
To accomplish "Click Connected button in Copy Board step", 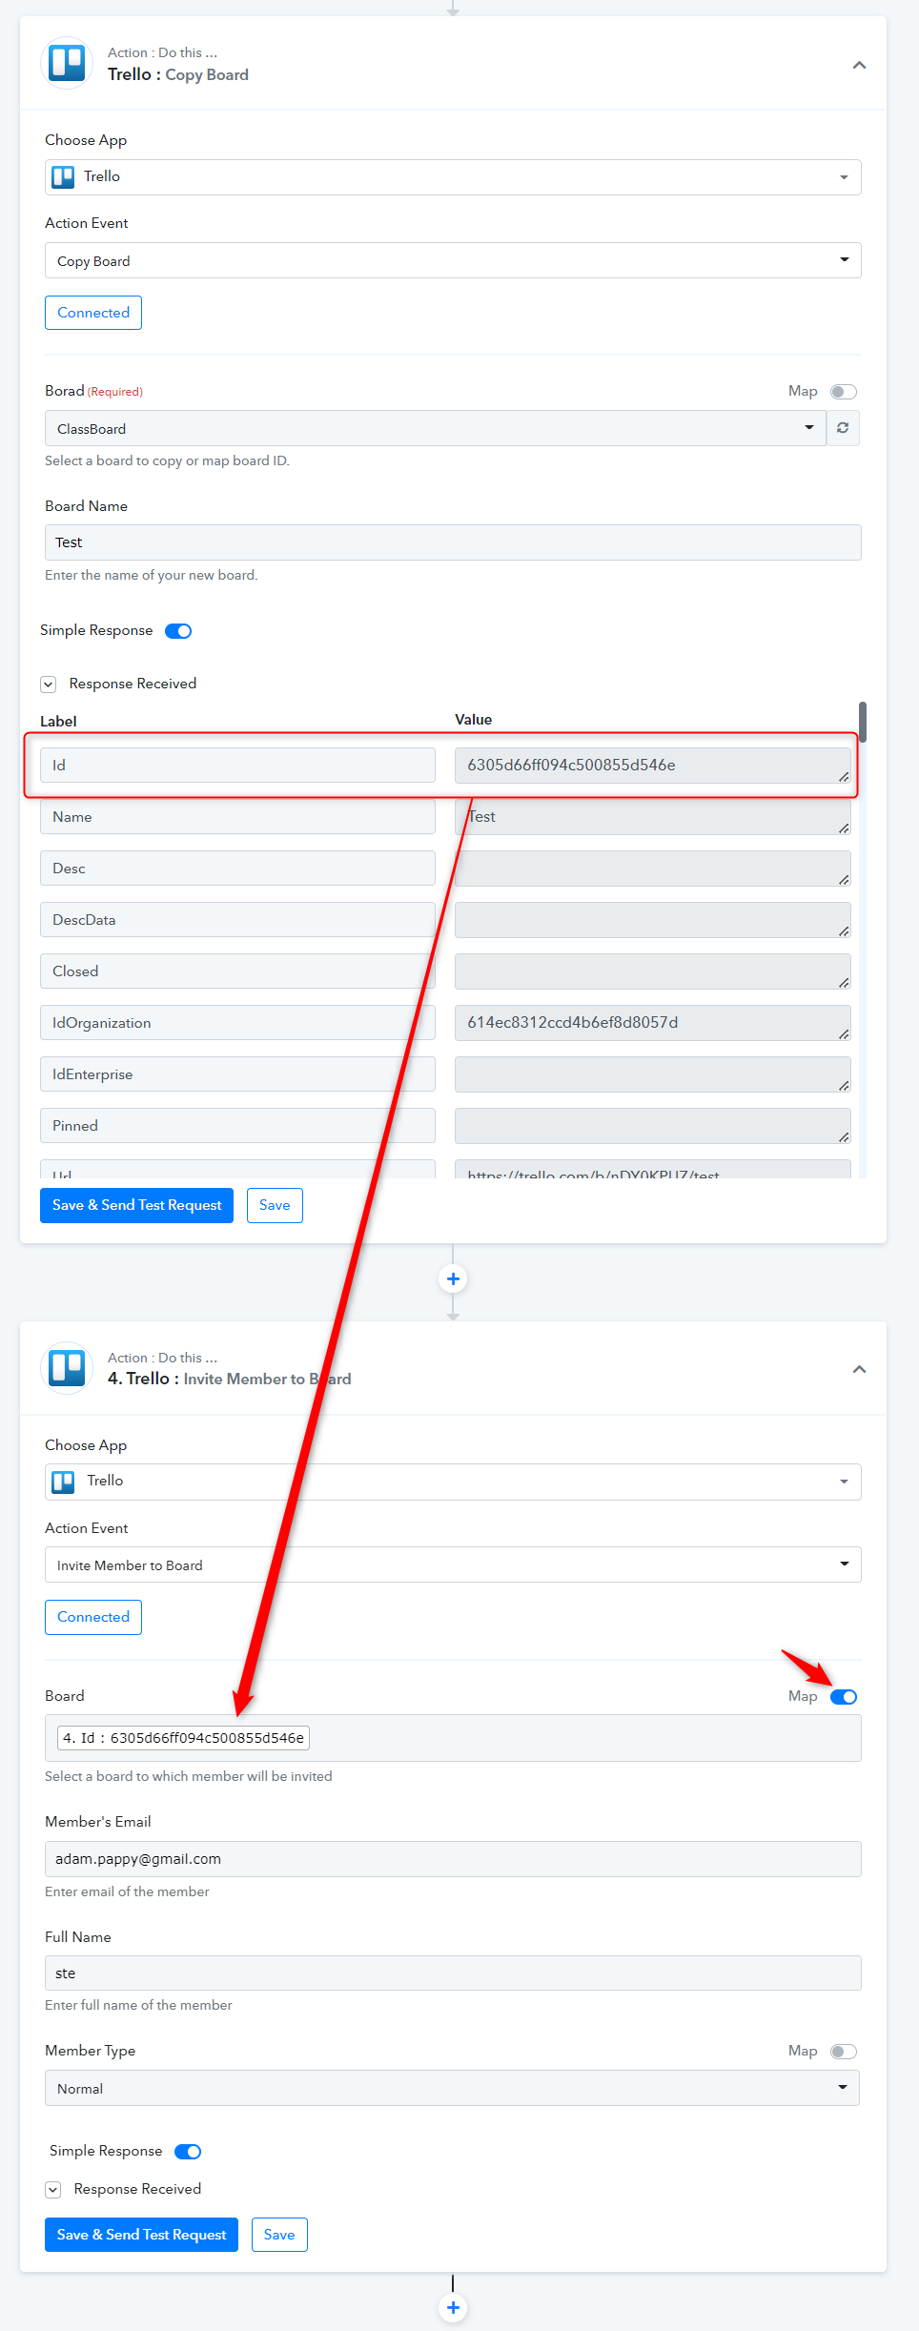I will click(x=93, y=313).
